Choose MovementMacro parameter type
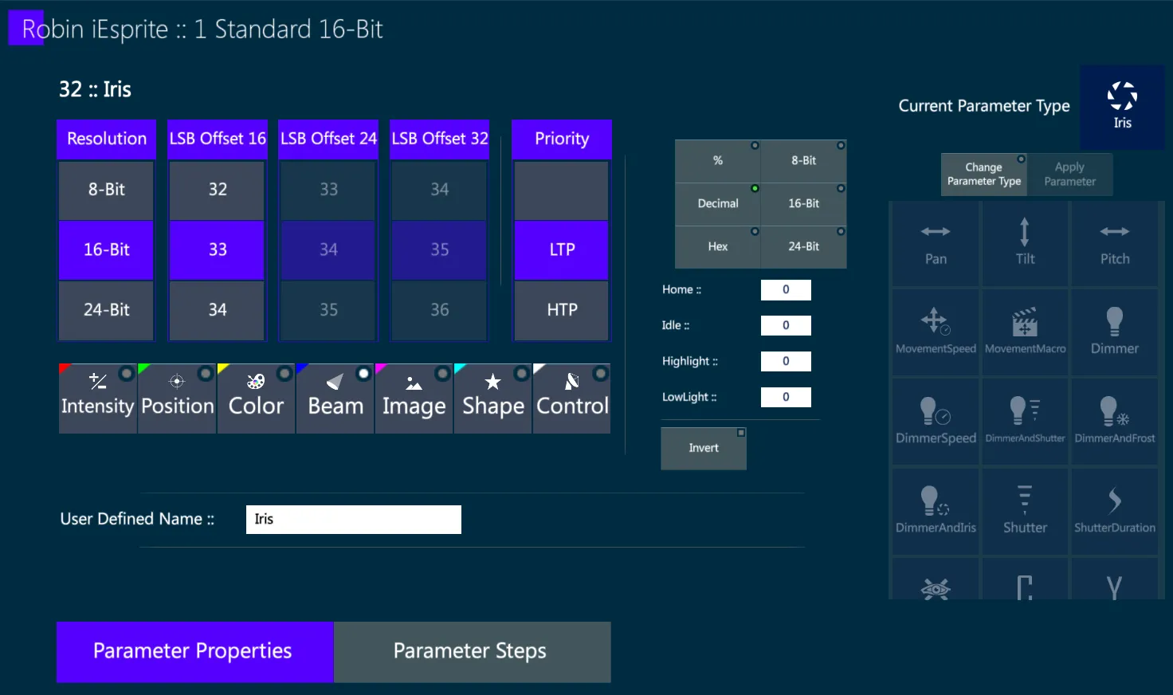 click(x=1025, y=332)
